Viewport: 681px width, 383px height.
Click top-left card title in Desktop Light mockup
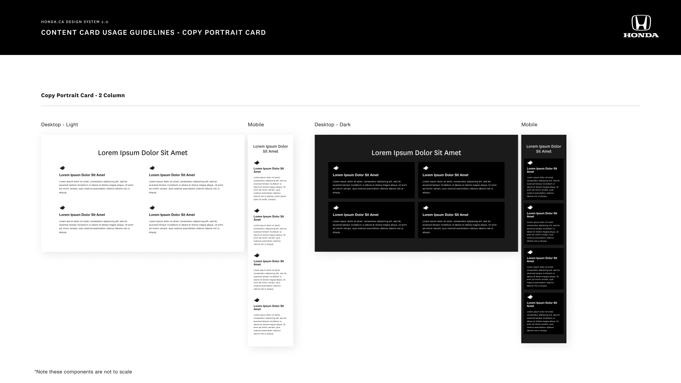(x=82, y=175)
